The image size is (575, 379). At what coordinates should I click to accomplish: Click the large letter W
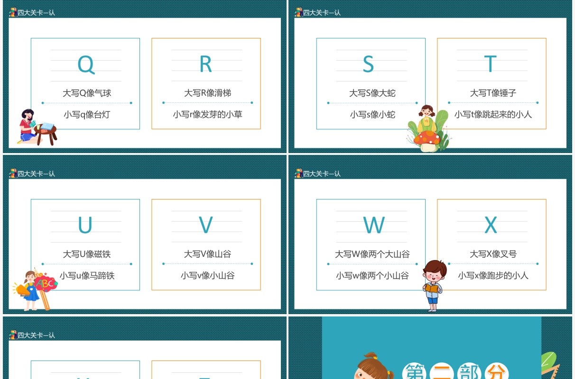374,225
